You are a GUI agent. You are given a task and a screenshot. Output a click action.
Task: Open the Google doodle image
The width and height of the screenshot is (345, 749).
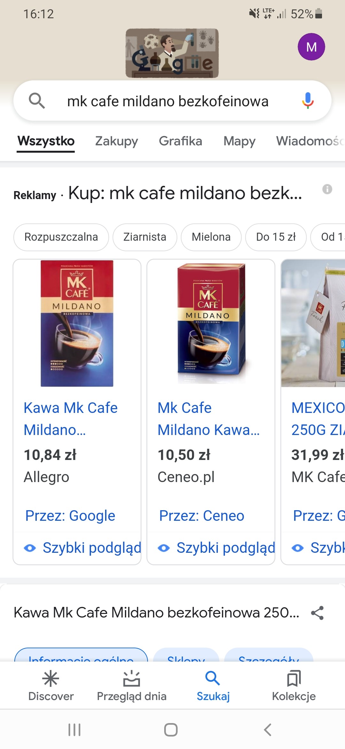pyautogui.click(x=172, y=53)
